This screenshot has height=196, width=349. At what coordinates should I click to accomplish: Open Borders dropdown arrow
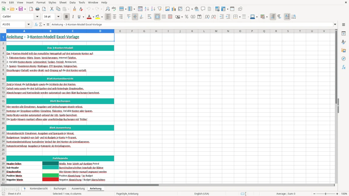click(240, 17)
